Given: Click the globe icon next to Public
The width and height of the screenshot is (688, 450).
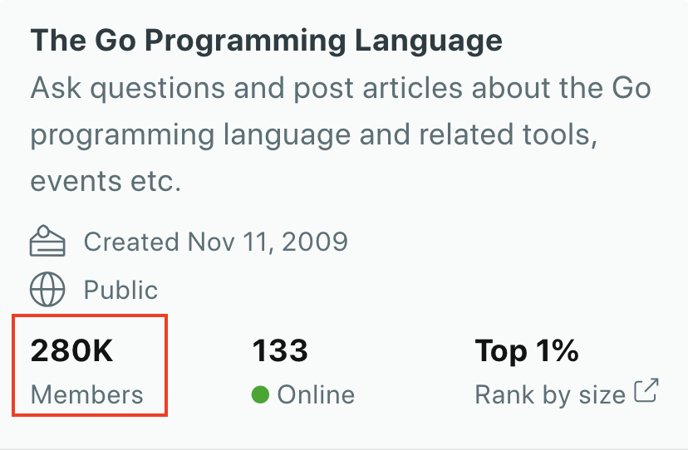Looking at the screenshot, I should click(x=47, y=290).
